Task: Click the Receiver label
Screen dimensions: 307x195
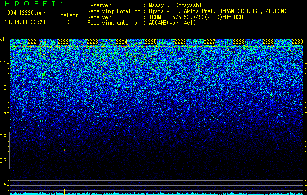Action: (x=99, y=17)
